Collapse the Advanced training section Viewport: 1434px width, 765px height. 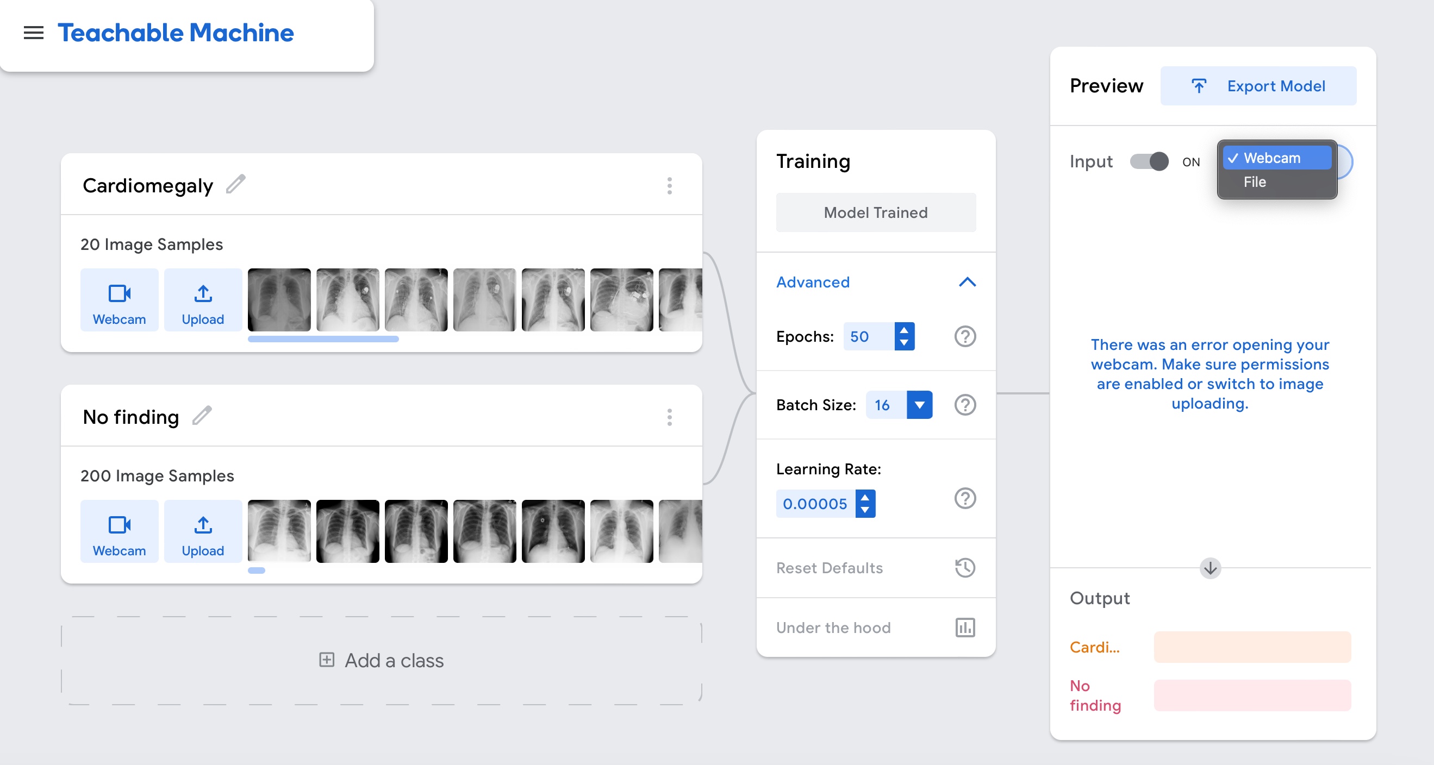click(x=967, y=282)
